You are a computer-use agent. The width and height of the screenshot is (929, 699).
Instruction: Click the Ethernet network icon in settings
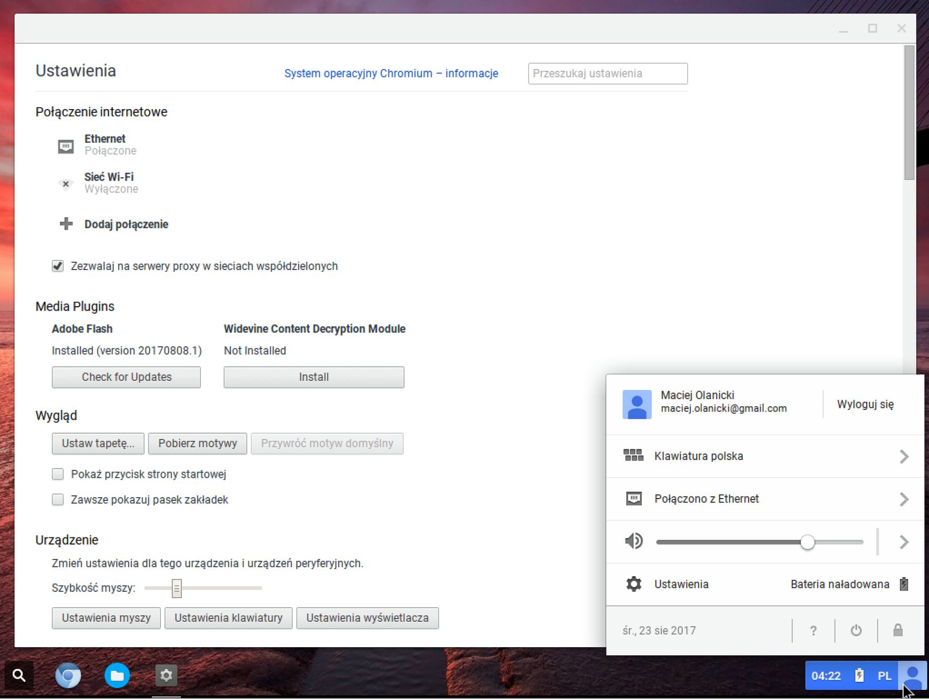click(x=66, y=146)
